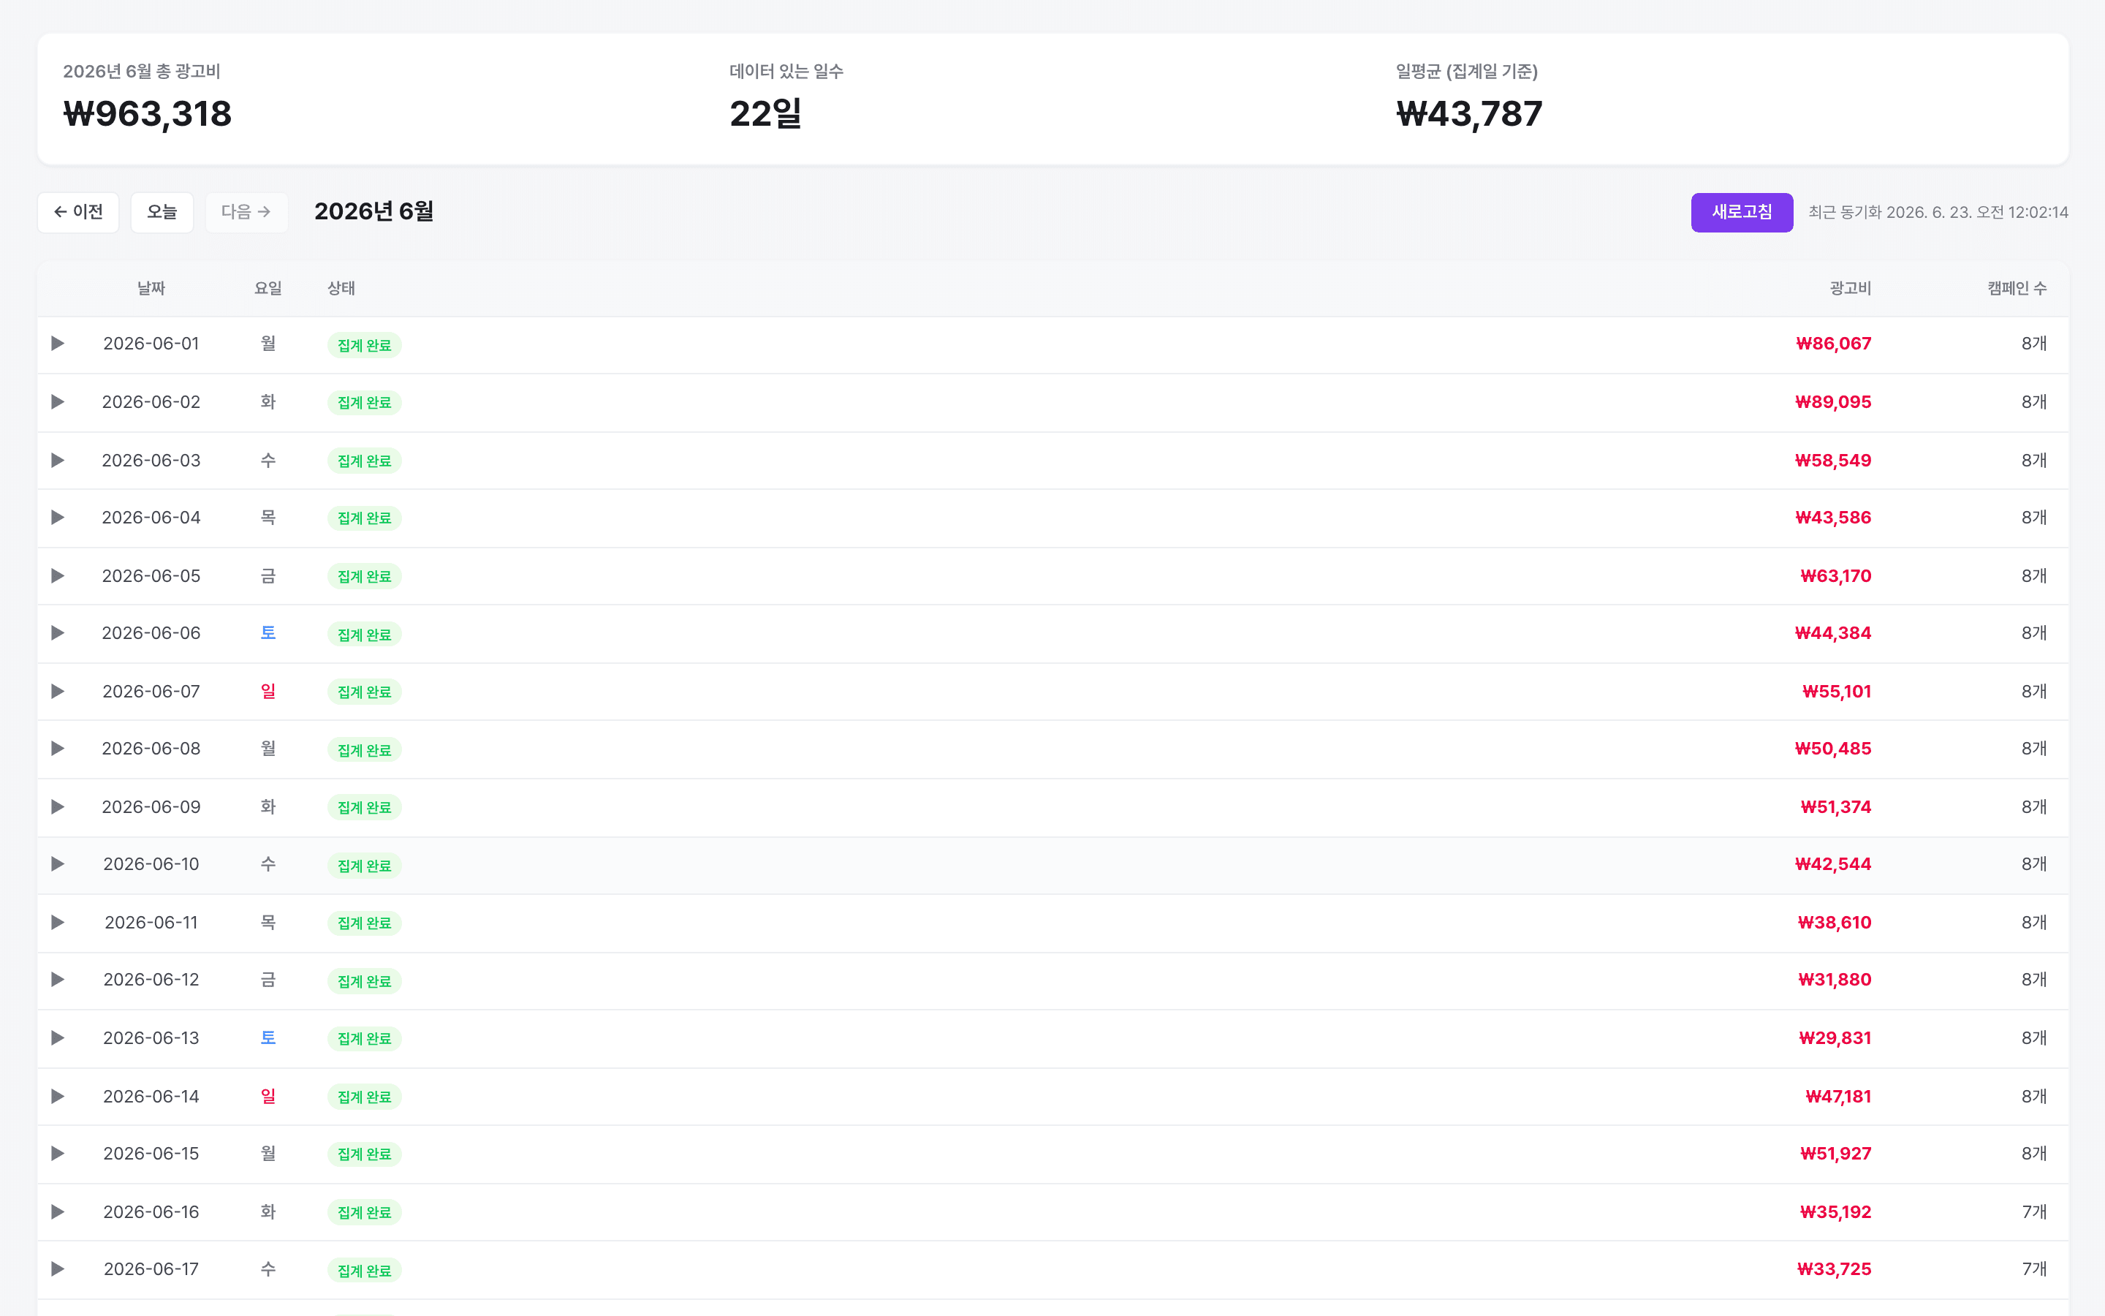2105x1316 pixels.
Task: Click ad spend ₩55,101
Action: [x=1836, y=692]
